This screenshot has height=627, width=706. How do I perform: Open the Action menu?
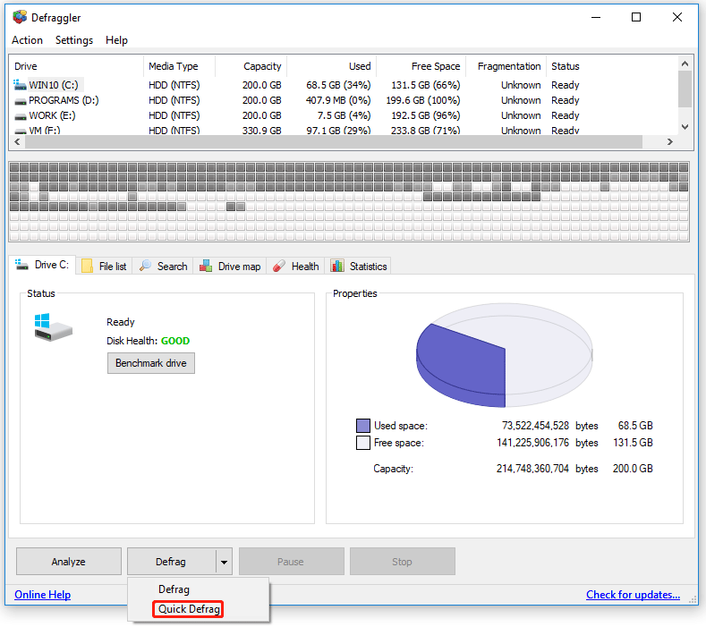27,40
